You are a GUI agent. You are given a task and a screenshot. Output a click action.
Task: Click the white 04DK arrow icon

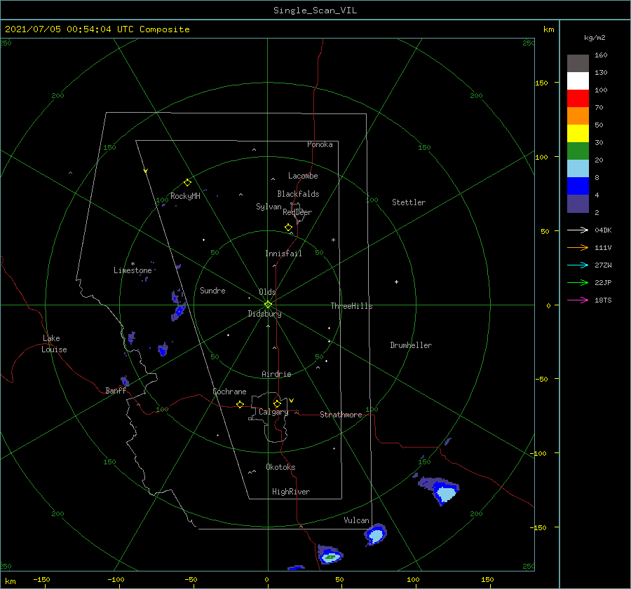pyautogui.click(x=578, y=230)
